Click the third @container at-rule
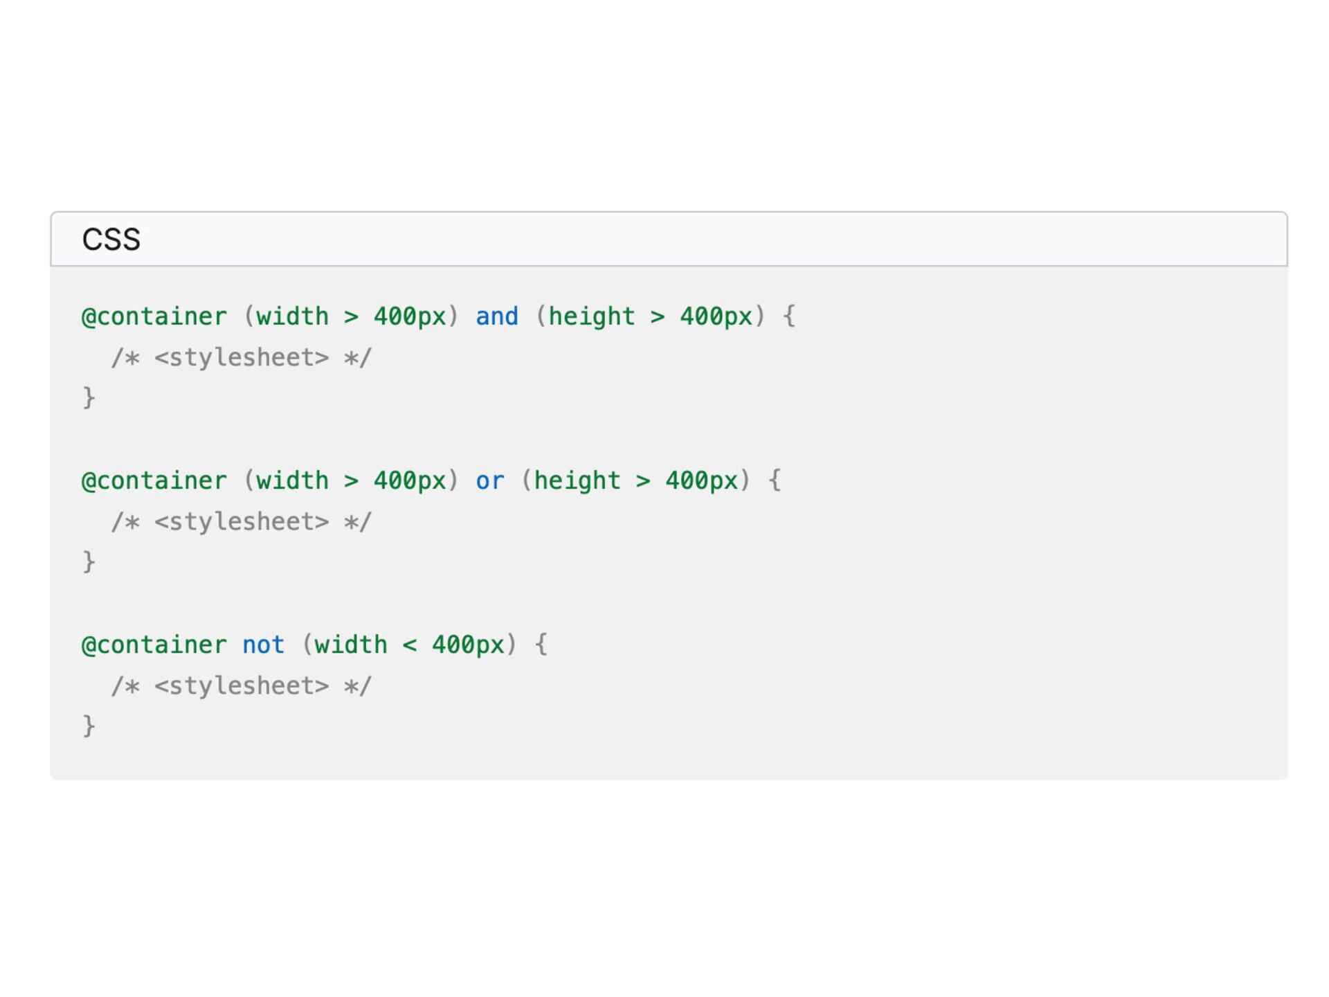The image size is (1329, 997). pos(154,645)
